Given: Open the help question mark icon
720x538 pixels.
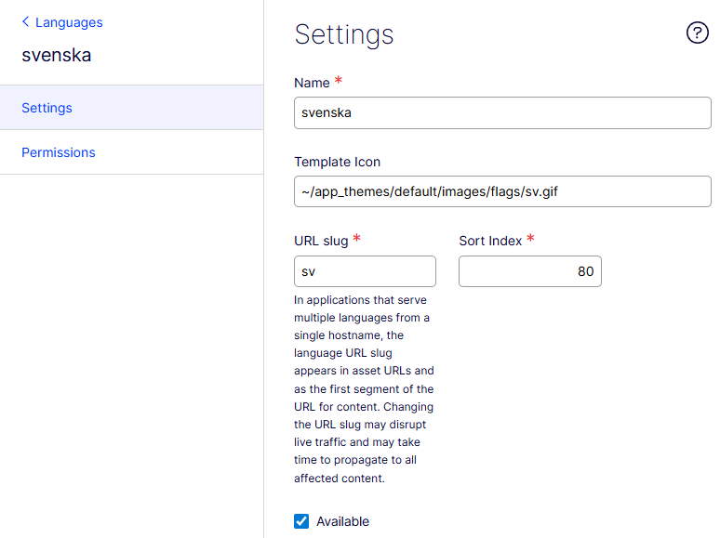Looking at the screenshot, I should [x=697, y=33].
